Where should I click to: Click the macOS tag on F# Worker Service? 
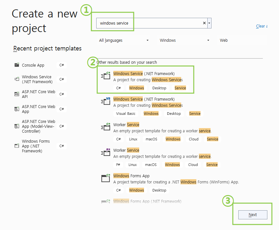pyautogui.click(x=151, y=165)
